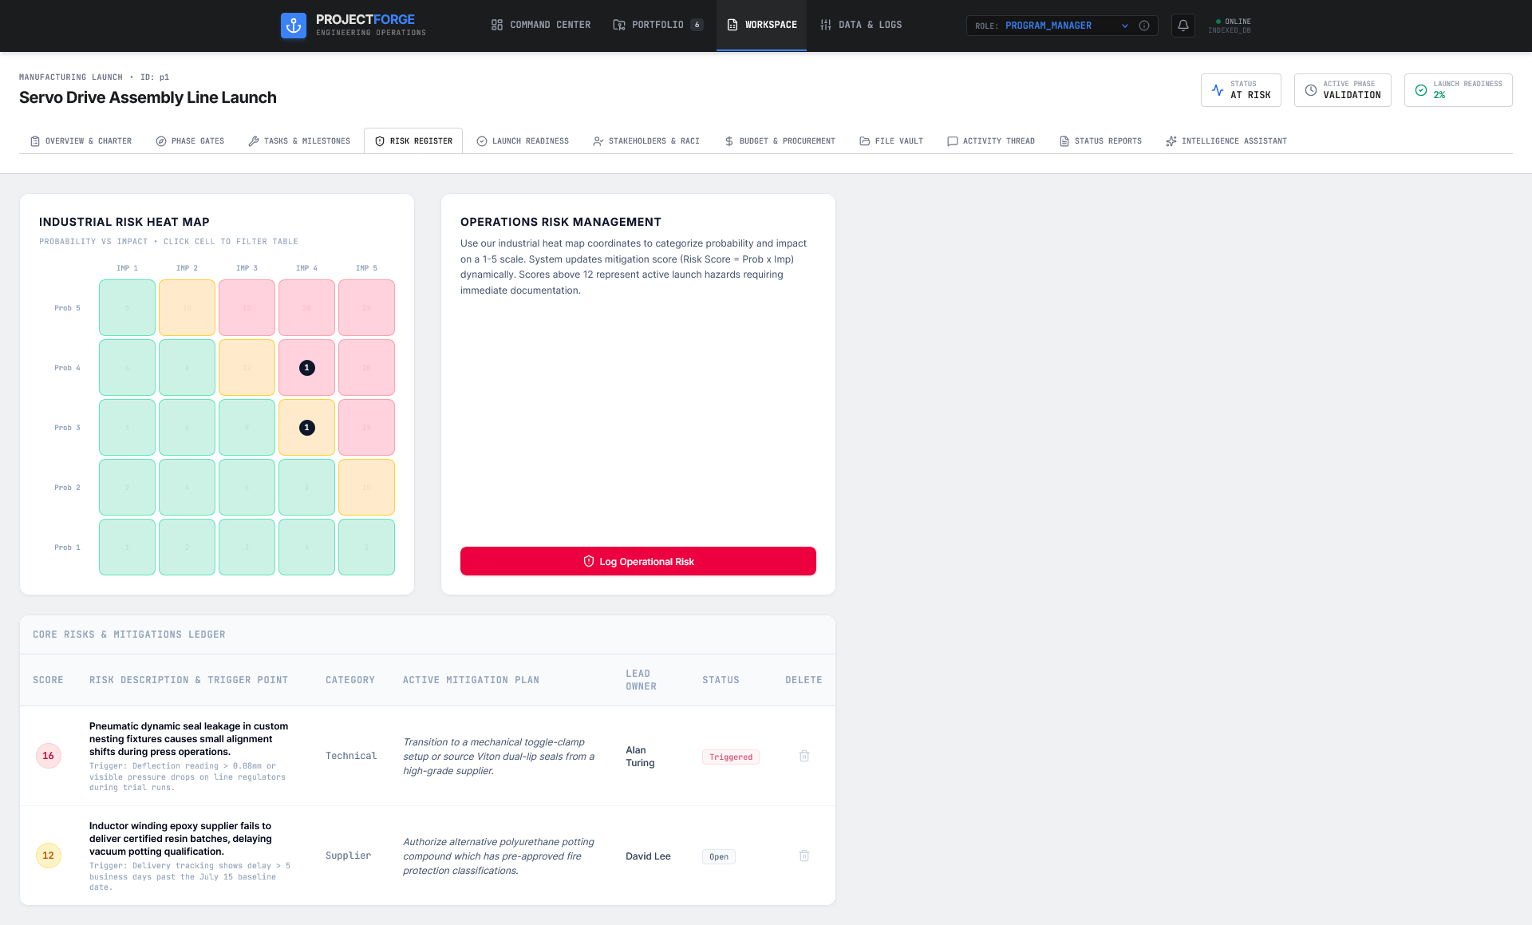Click the Online indexed_db status indicator
1532x925 pixels.
1230,26
